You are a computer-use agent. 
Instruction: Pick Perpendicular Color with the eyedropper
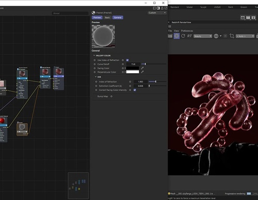[x=142, y=72]
